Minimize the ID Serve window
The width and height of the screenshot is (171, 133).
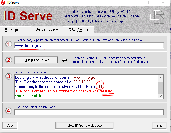pyautogui.click(x=137, y=3)
